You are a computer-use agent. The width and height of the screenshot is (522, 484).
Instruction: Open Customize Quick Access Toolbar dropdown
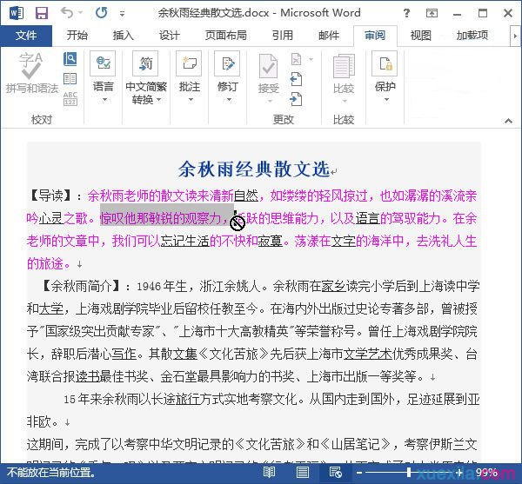(122, 14)
